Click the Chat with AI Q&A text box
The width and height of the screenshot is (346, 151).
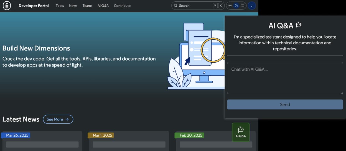[285, 78]
